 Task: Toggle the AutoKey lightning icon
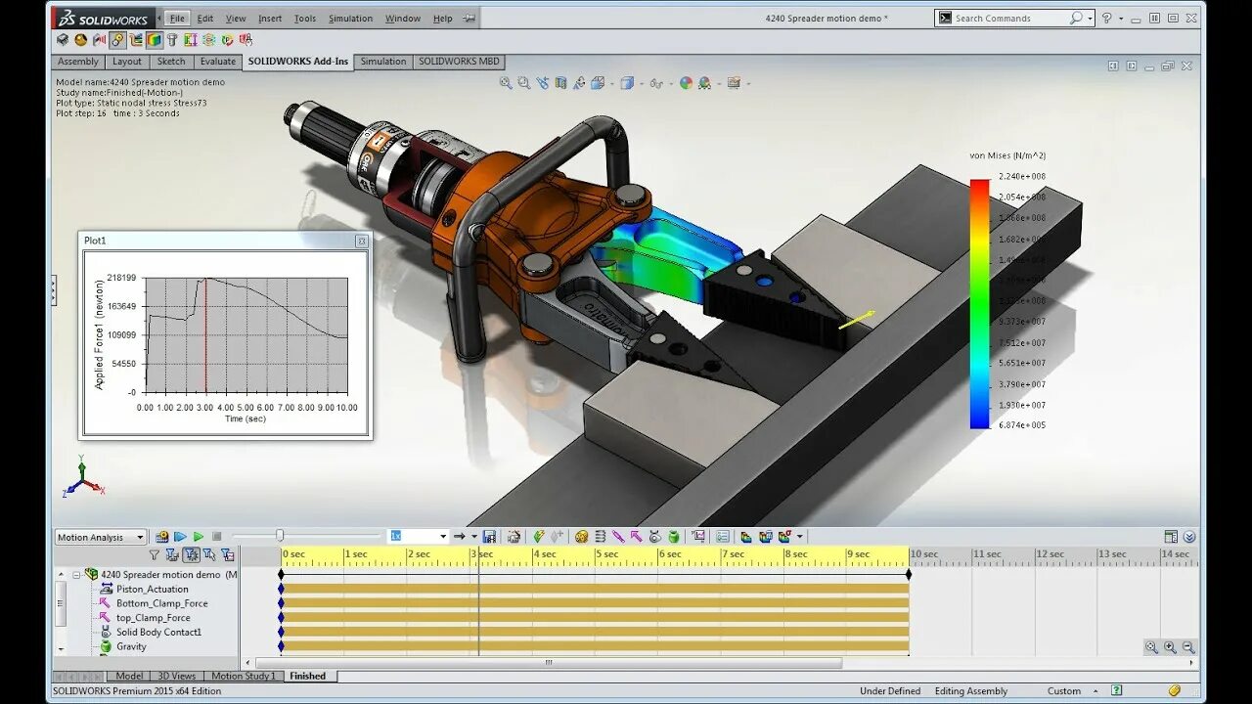pyautogui.click(x=539, y=537)
